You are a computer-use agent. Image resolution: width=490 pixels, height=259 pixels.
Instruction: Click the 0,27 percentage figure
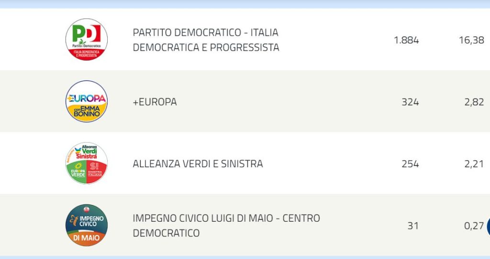click(474, 226)
